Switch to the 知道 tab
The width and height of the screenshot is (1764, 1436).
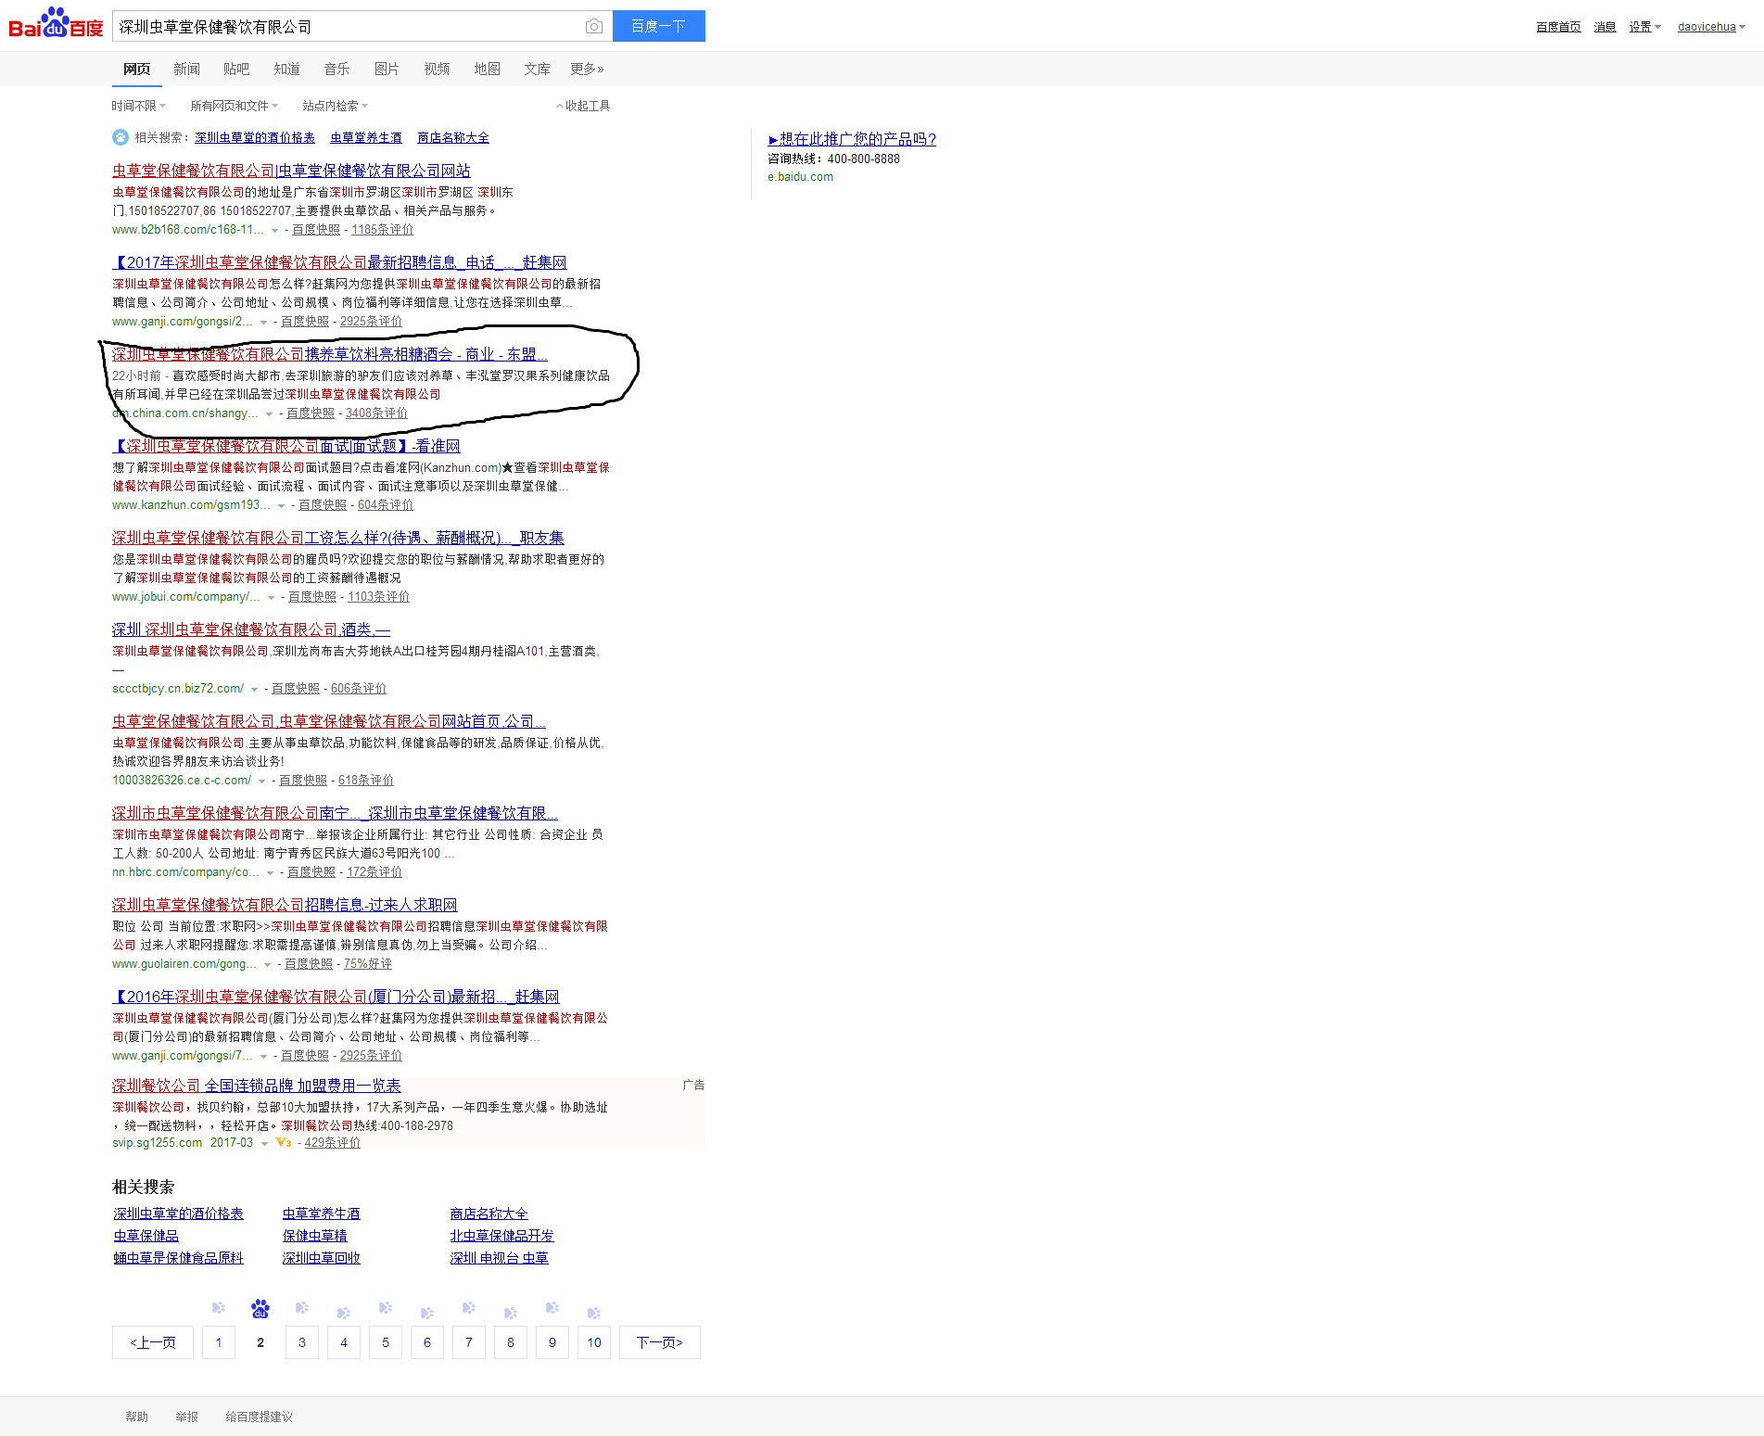pyautogui.click(x=286, y=69)
